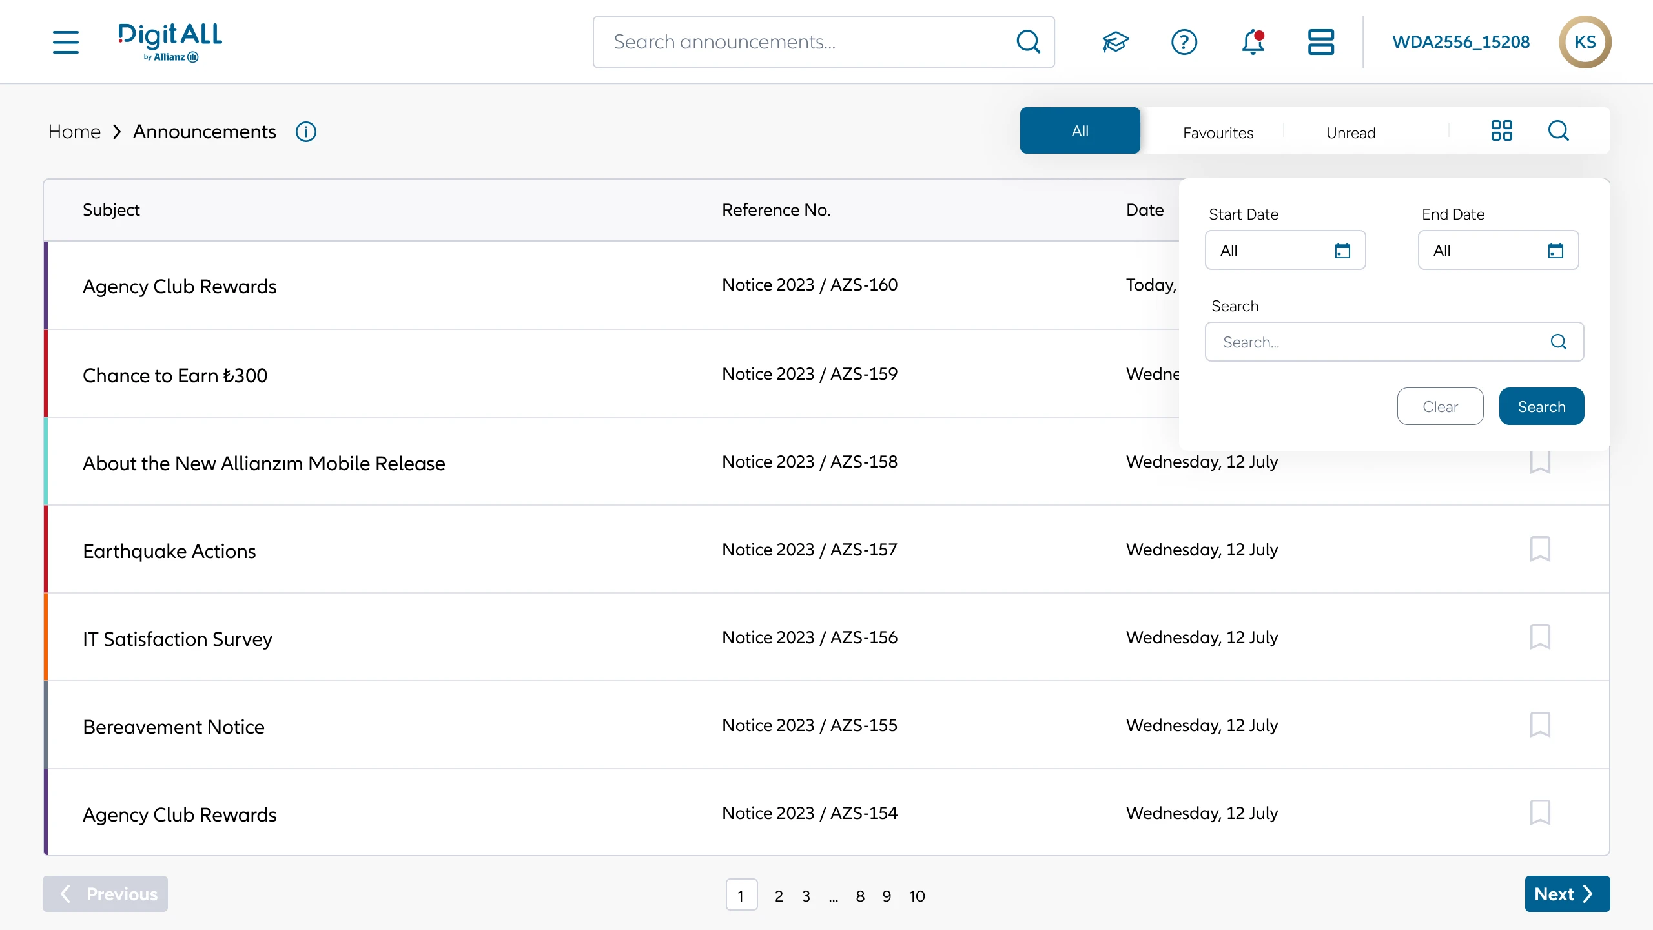Go to Home breadcrumb

(x=74, y=132)
